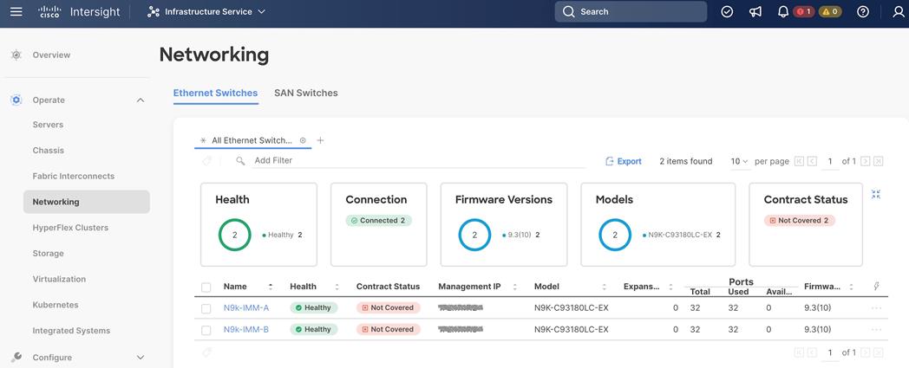The image size is (909, 368).
Task: Click the Health donut chart
Action: click(x=235, y=235)
